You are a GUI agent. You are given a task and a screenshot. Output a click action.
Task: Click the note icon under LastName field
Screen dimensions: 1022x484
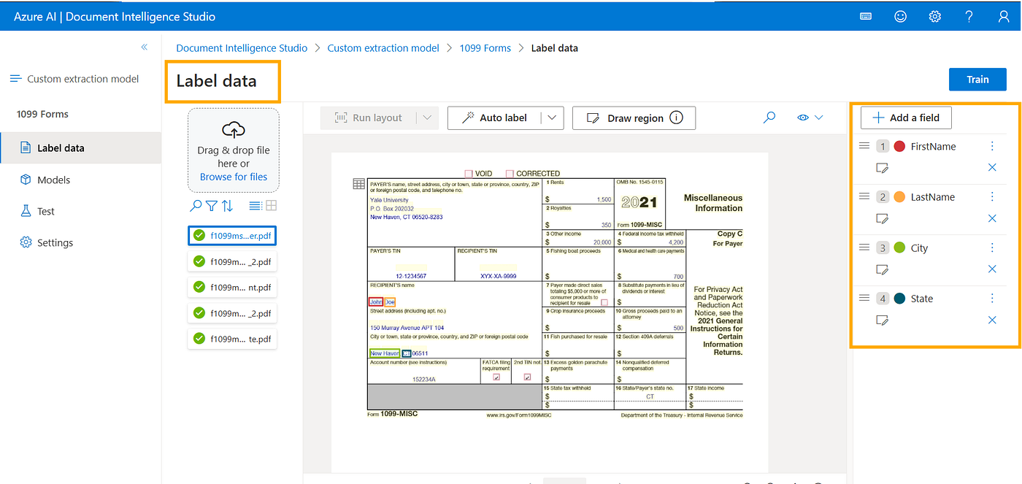click(882, 218)
